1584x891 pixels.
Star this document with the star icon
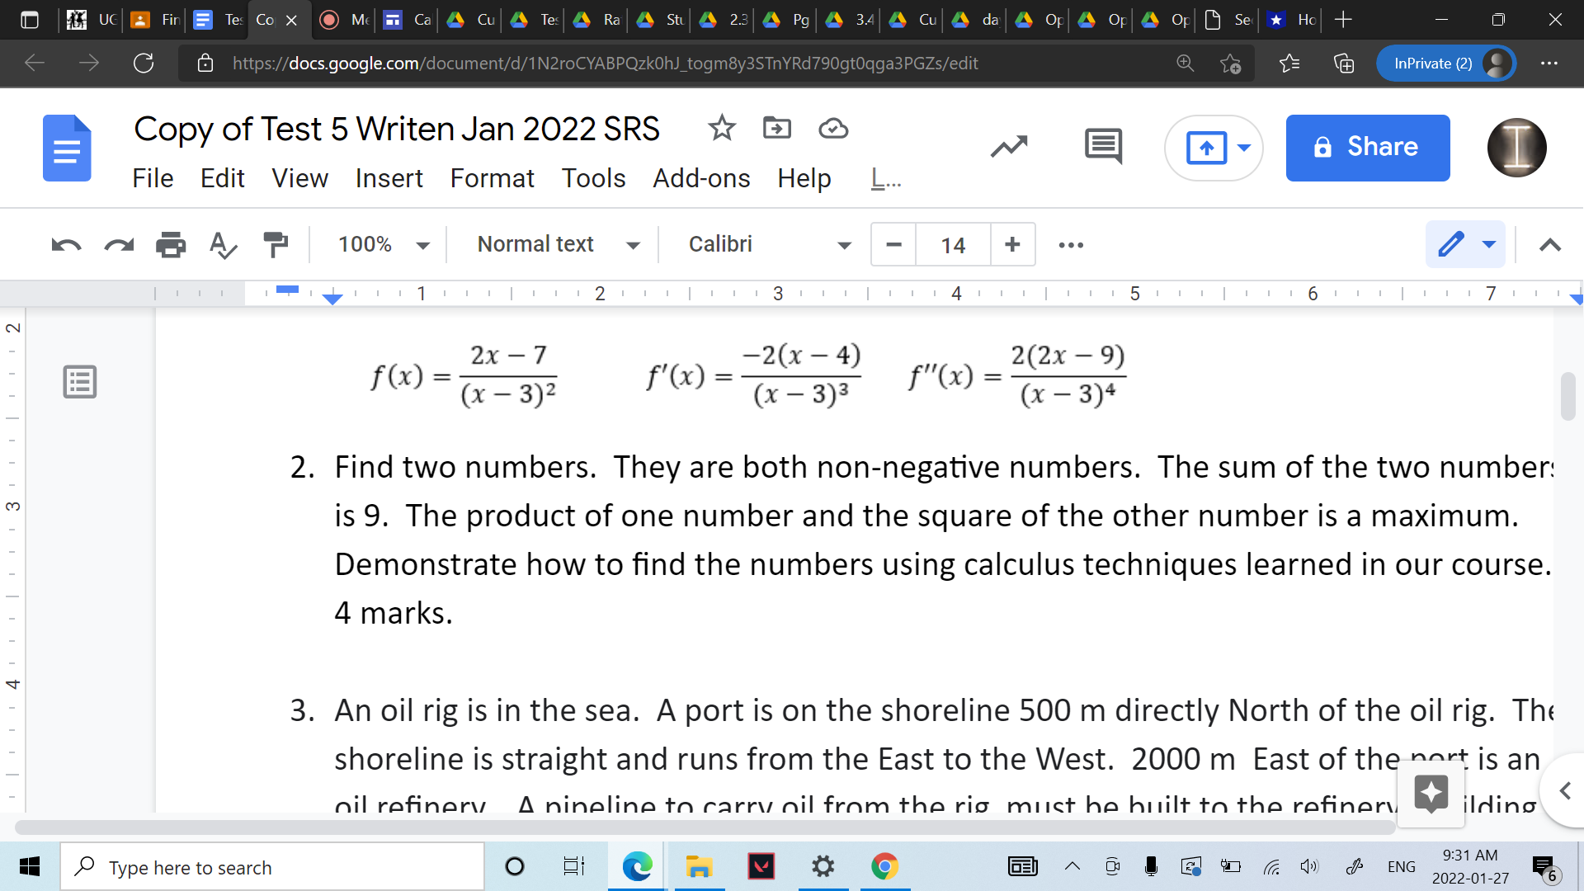(722, 129)
